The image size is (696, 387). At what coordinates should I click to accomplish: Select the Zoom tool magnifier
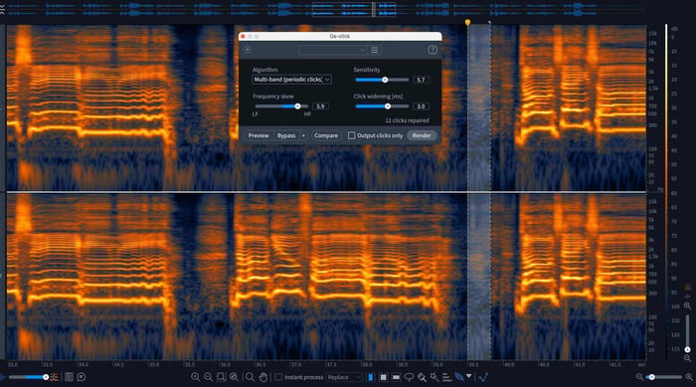(x=250, y=377)
